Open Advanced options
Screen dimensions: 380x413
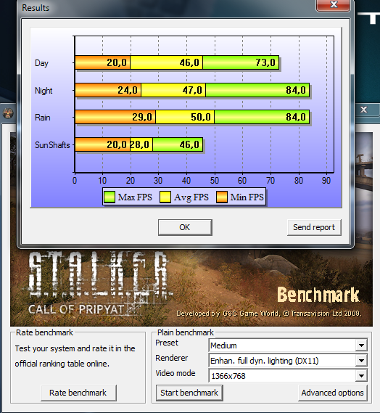[333, 393]
